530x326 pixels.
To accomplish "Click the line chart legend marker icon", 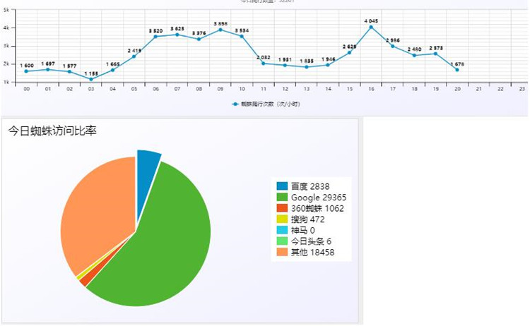I will point(235,104).
